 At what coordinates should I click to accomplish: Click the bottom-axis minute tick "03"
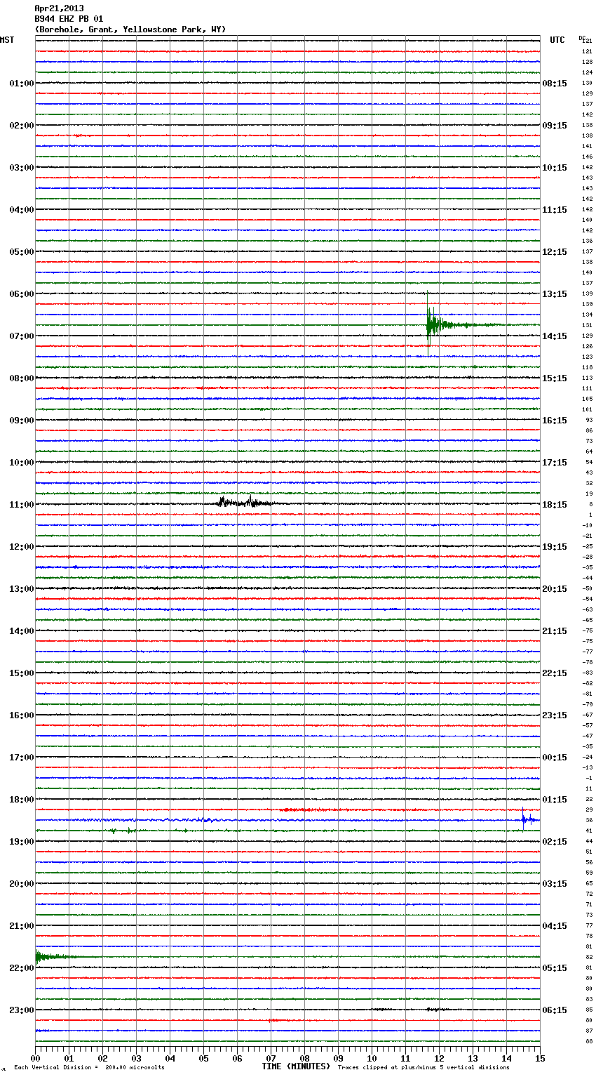(x=136, y=1058)
